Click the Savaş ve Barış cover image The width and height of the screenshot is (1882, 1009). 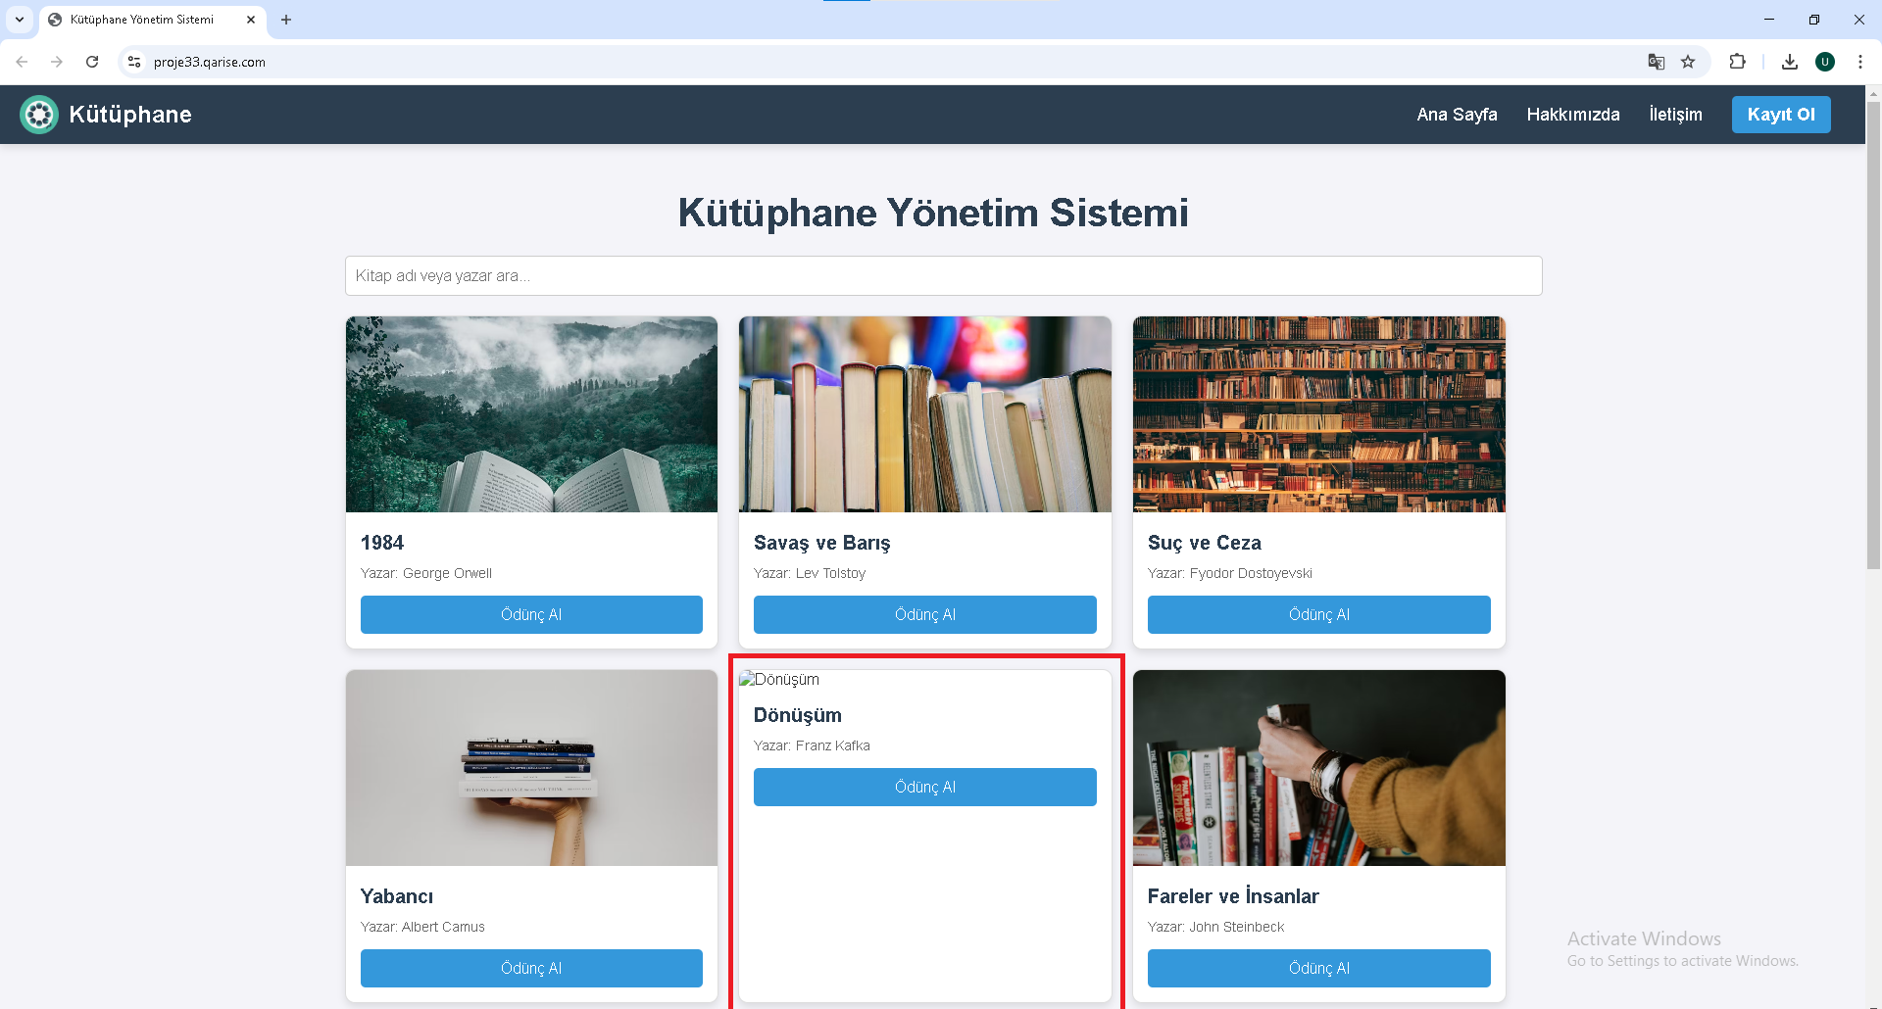[924, 414]
